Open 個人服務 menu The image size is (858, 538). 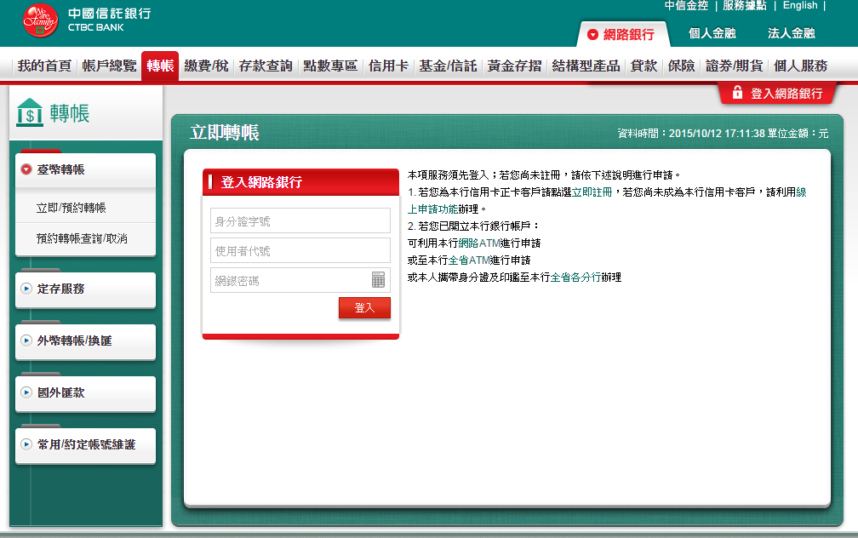point(800,66)
